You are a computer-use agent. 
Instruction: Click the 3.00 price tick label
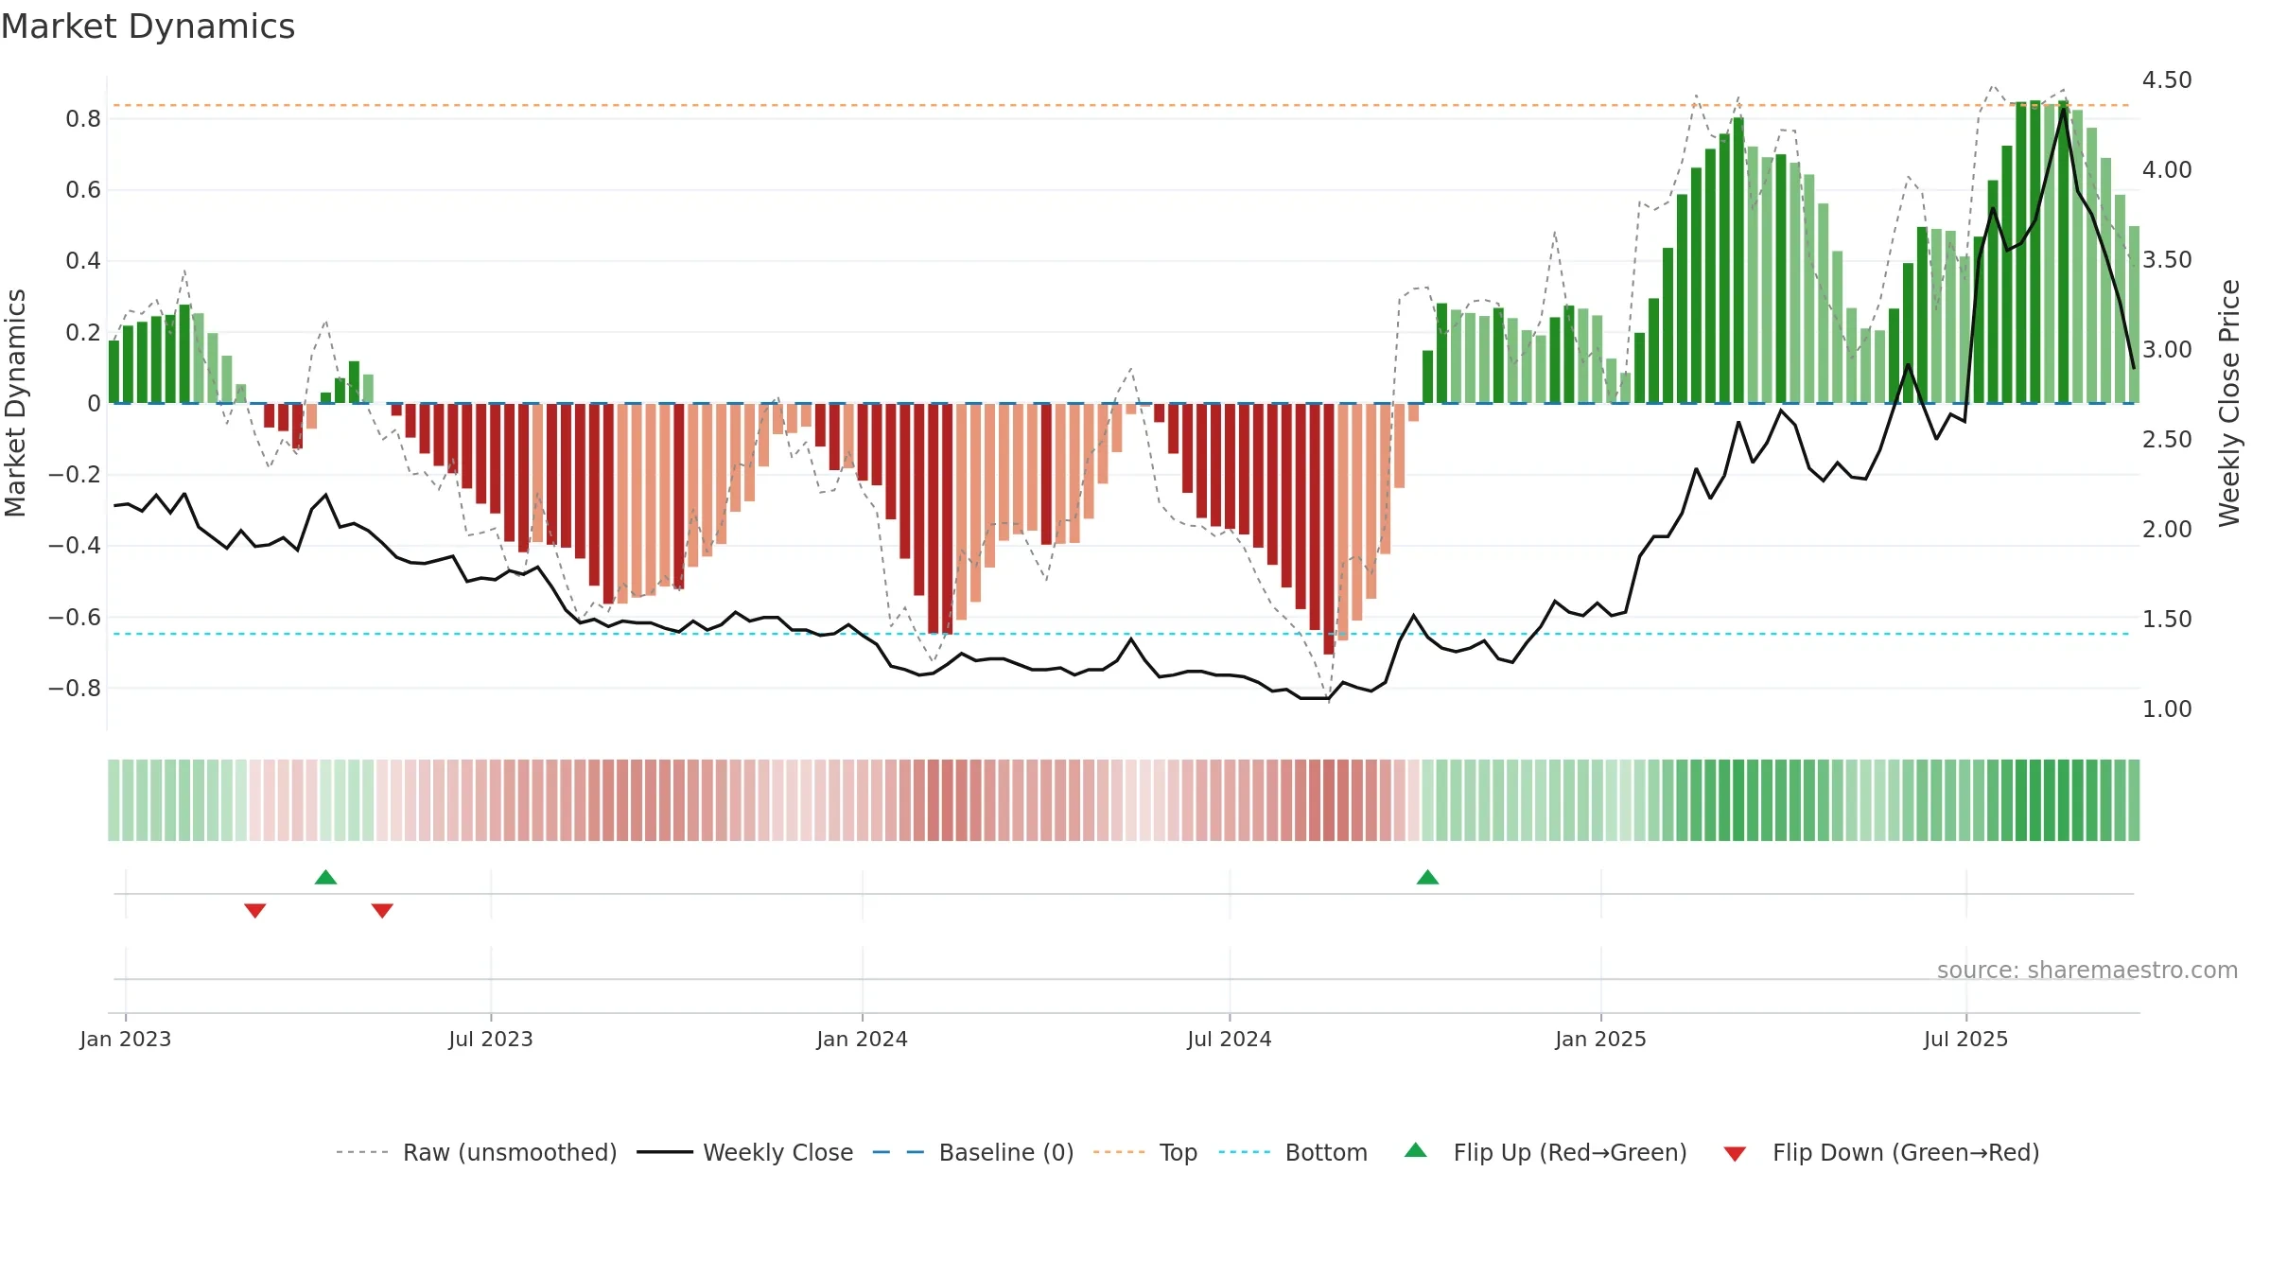pyautogui.click(x=2167, y=350)
